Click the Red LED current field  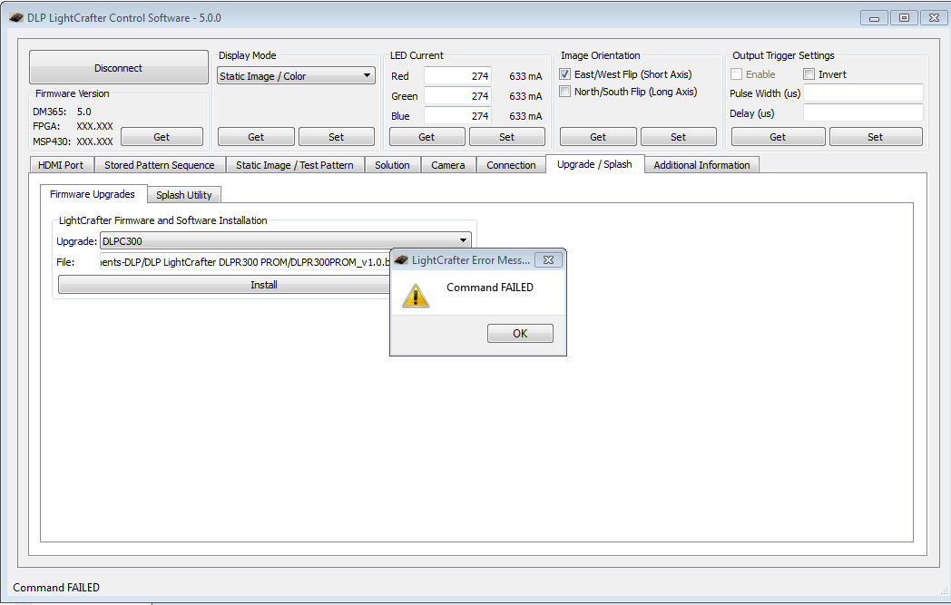tap(457, 76)
